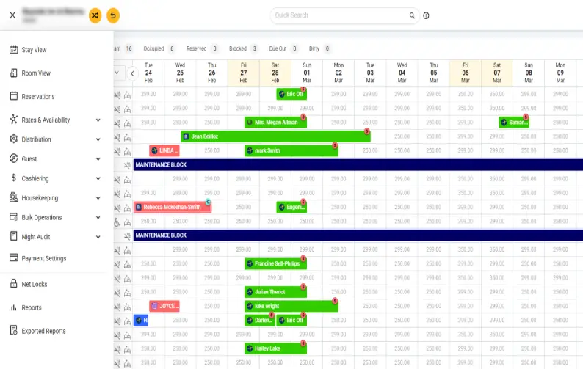Go to previous dates with left arrow

point(133,73)
